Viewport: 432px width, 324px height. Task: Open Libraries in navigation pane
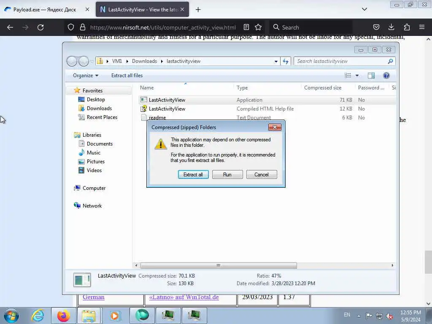92,135
